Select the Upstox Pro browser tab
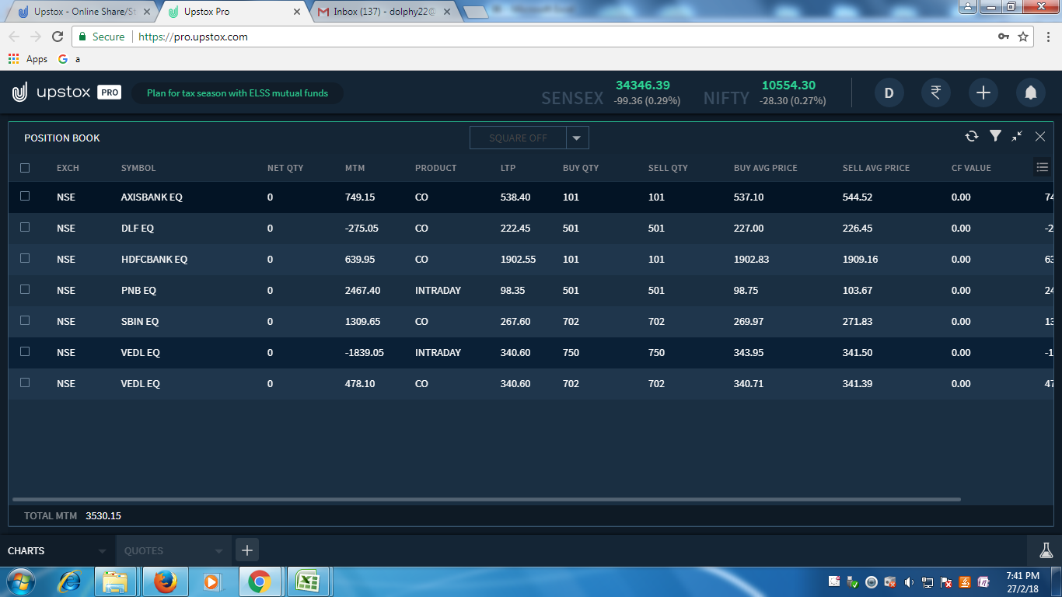Screen dimensions: 1062x597 coord(235,12)
